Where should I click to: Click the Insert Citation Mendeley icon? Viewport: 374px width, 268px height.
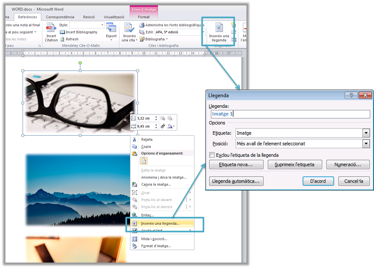pos(51,32)
